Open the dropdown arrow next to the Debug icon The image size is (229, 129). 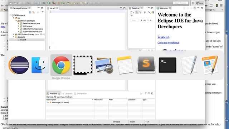46,3
